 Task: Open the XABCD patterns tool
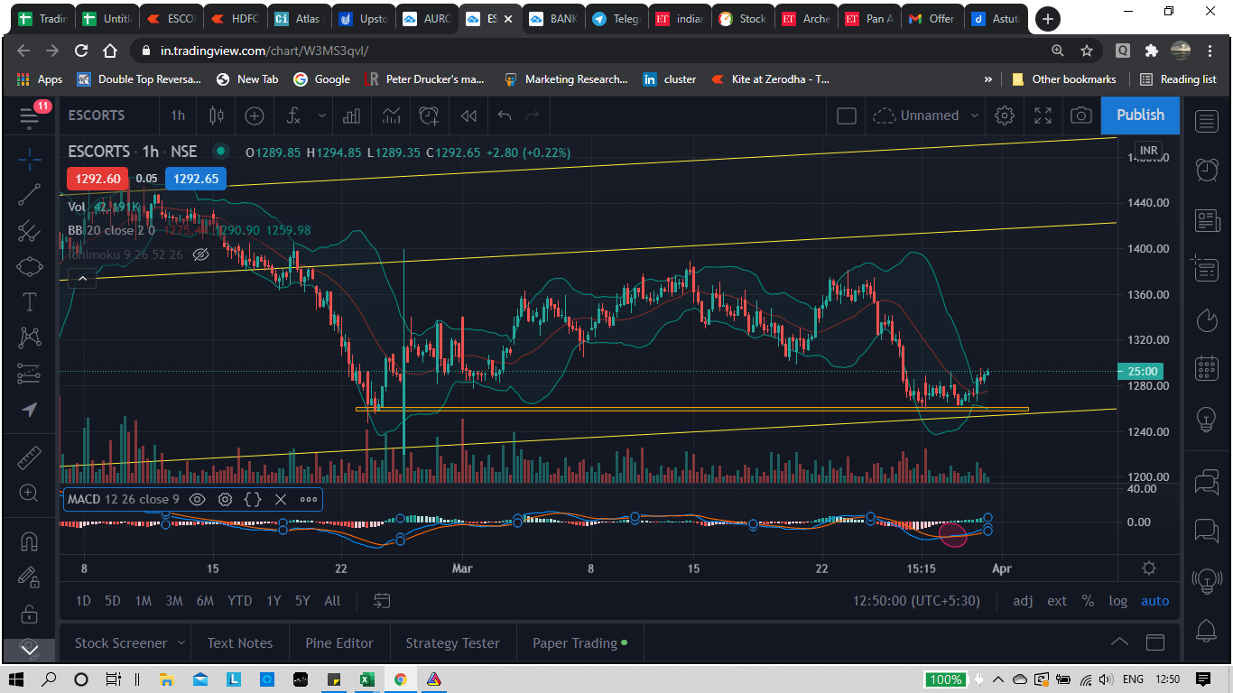29,338
